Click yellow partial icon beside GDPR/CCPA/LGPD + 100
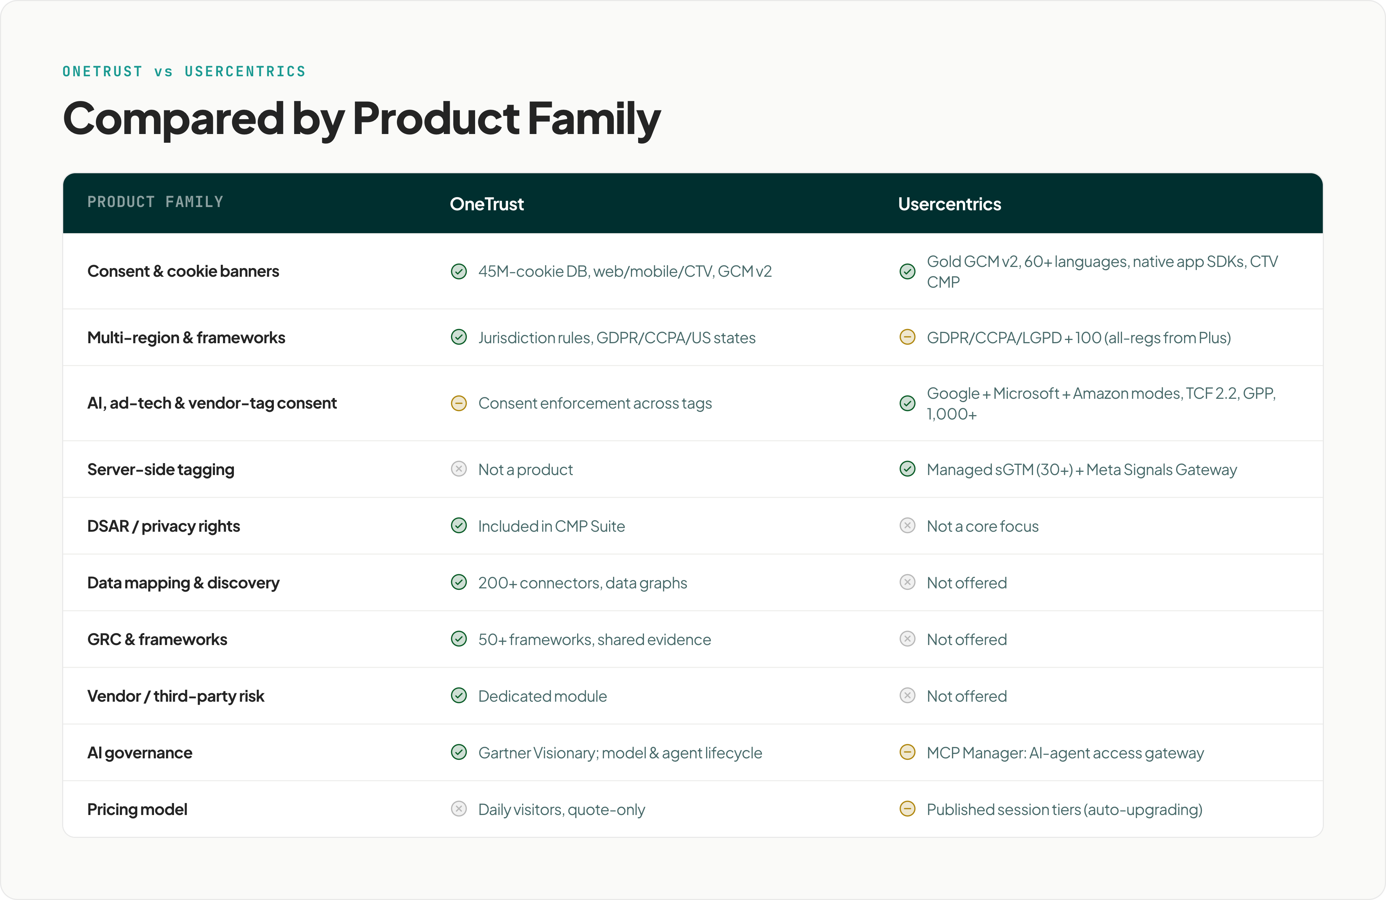 [x=907, y=337]
